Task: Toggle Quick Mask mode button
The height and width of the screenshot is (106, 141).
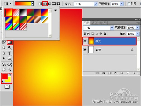Action: click(7, 87)
